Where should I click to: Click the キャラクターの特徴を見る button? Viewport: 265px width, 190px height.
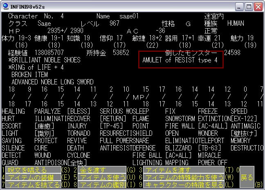184,185
